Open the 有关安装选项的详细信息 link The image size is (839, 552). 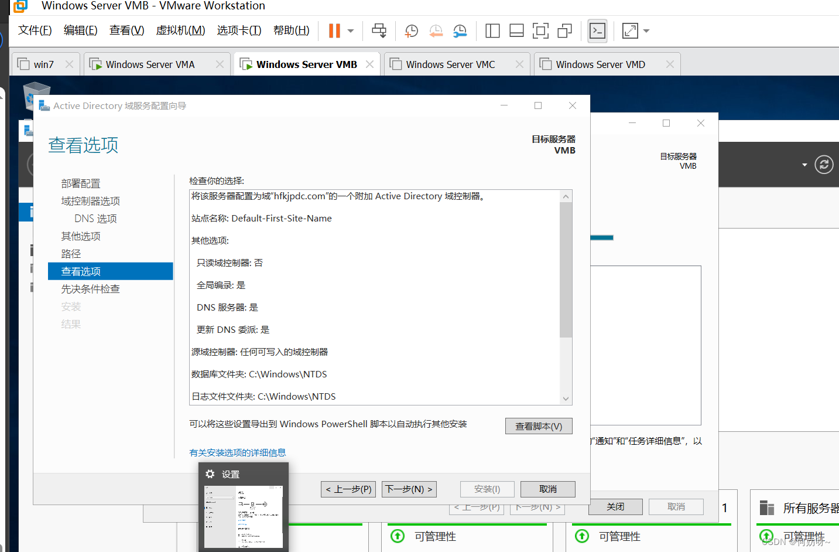point(238,452)
